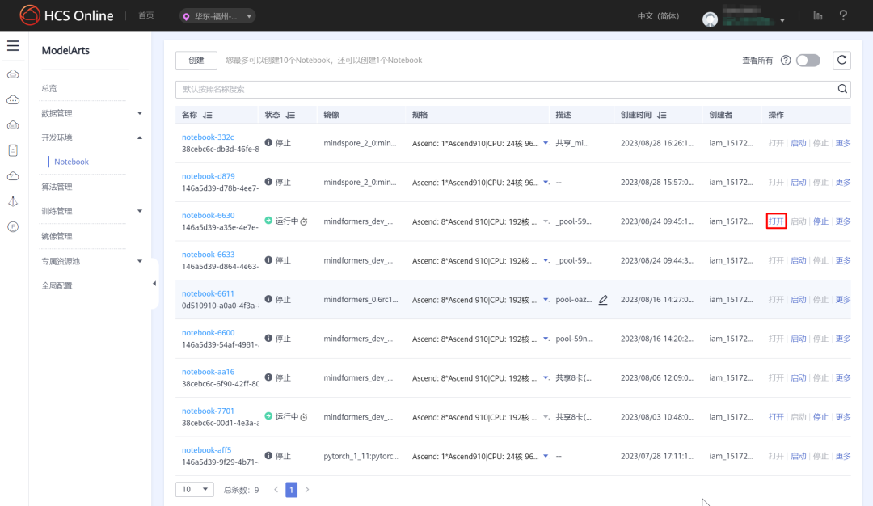Viewport: 873px width, 506px height.
Task: Click the second cloud icon in left rail
Action: click(x=13, y=99)
